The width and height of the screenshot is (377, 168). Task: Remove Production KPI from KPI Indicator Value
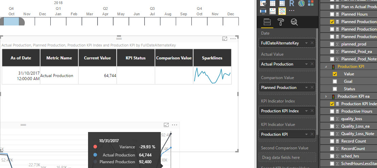[312, 134]
